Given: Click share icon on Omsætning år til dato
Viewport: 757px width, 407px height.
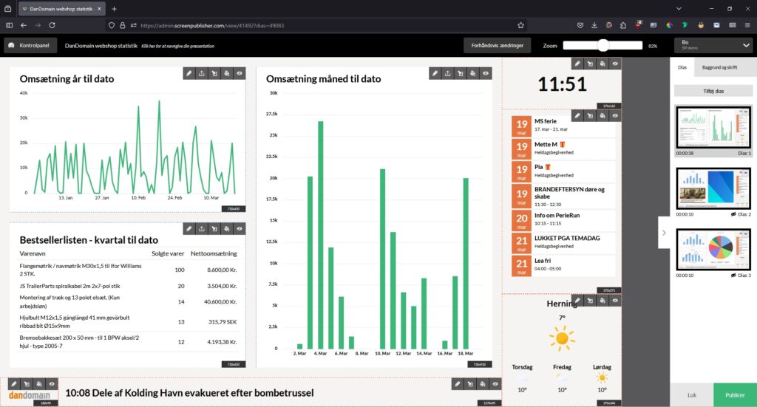Looking at the screenshot, I should pos(202,73).
